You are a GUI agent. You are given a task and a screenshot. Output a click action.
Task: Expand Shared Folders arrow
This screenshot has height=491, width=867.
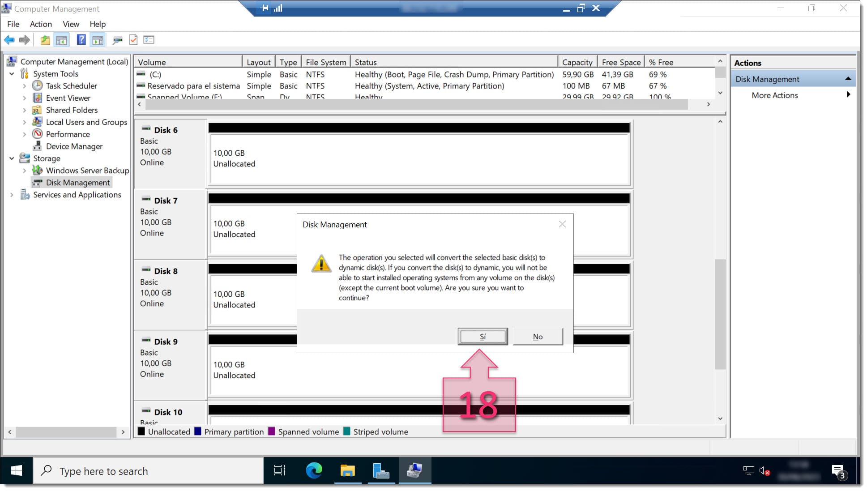click(x=25, y=110)
